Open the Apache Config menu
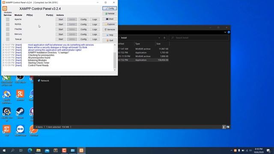Viewport: 274px width, 154px height. [x=83, y=19]
